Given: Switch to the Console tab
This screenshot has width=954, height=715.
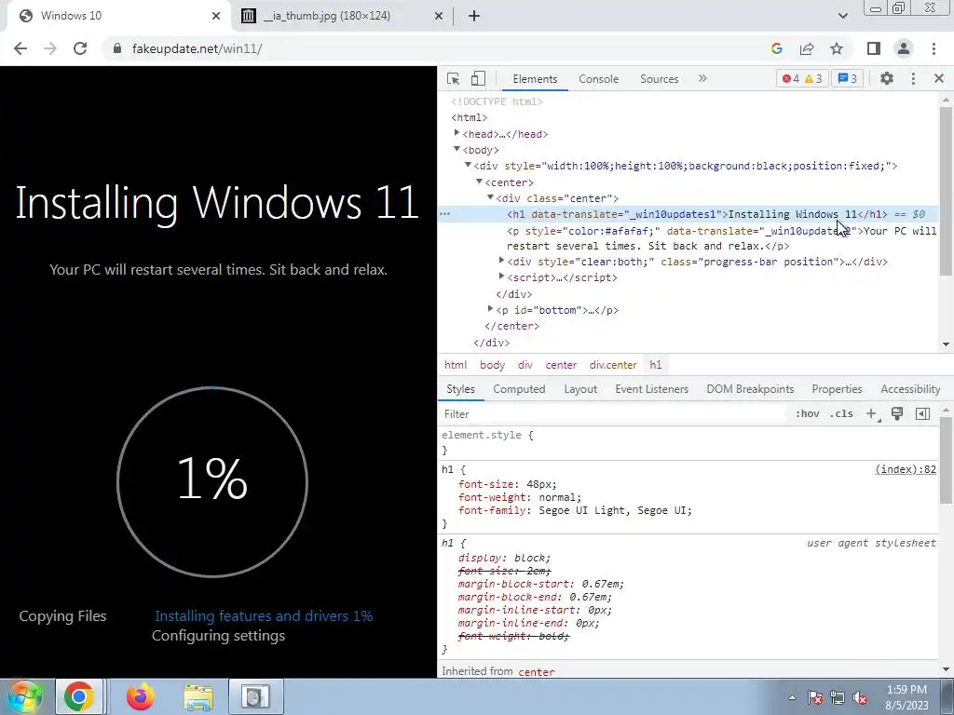Looking at the screenshot, I should point(599,79).
